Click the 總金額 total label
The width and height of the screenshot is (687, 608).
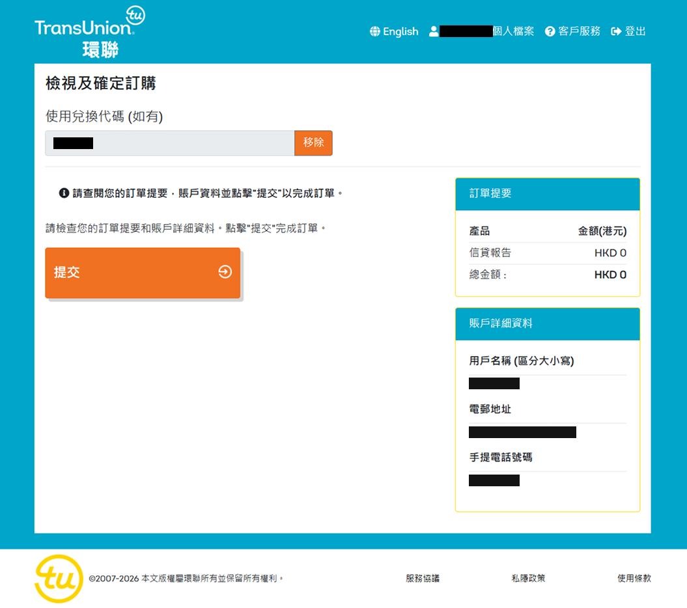click(488, 275)
